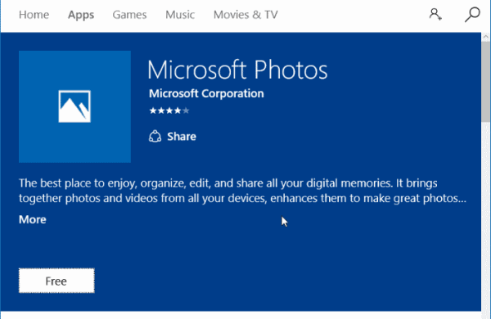Click the Share icon
The width and height of the screenshot is (491, 319).
[x=155, y=137]
